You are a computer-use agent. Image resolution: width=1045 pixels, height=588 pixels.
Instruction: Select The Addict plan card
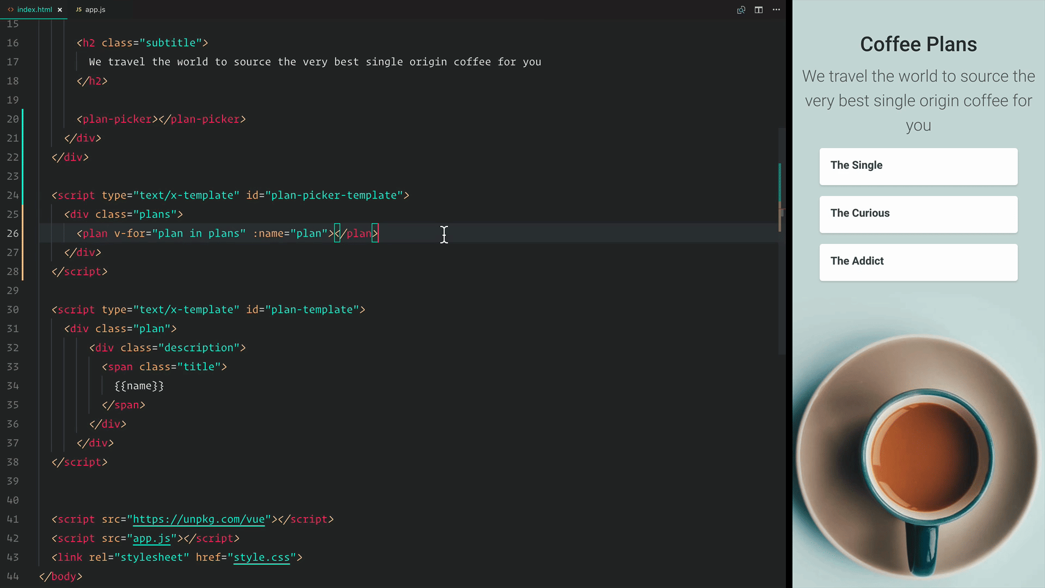point(918,262)
